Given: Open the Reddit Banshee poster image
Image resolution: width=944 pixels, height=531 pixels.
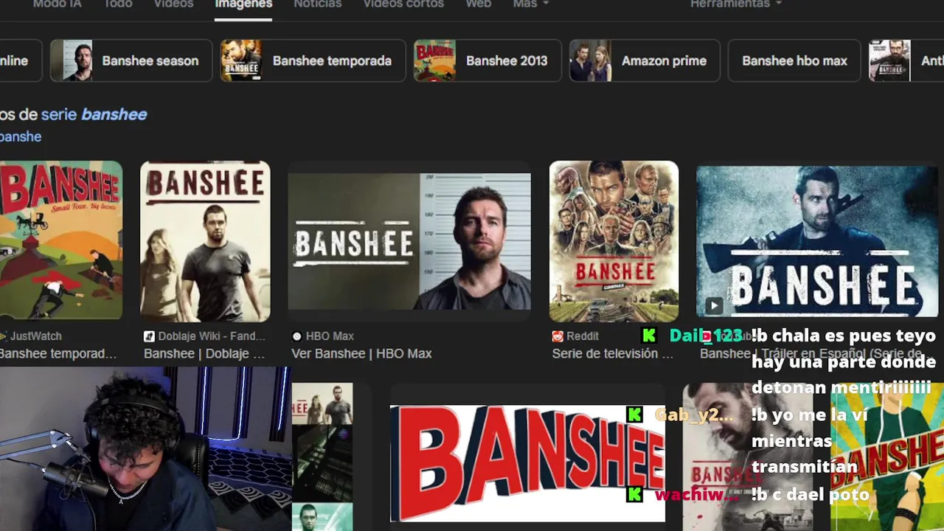Looking at the screenshot, I should pos(614,241).
